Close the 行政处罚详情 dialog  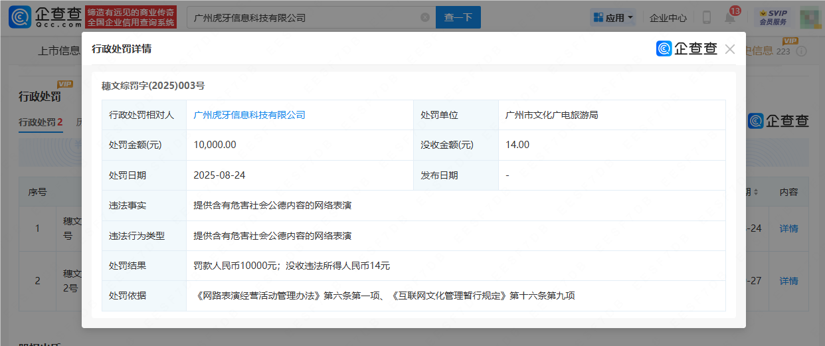(x=730, y=49)
